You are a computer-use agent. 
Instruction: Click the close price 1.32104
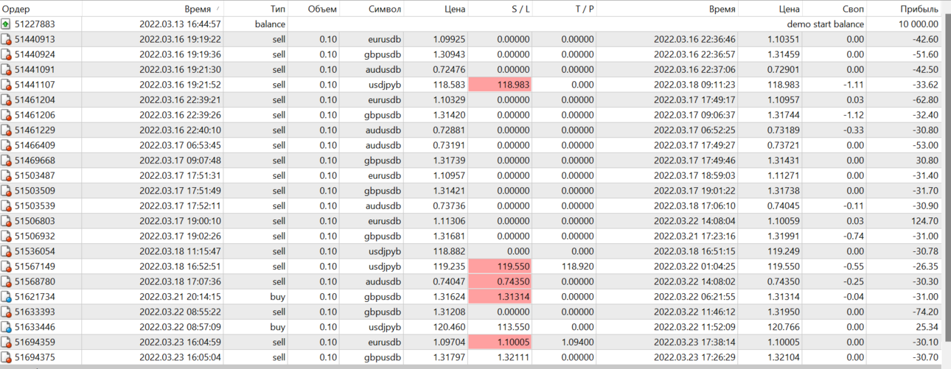pos(783,357)
